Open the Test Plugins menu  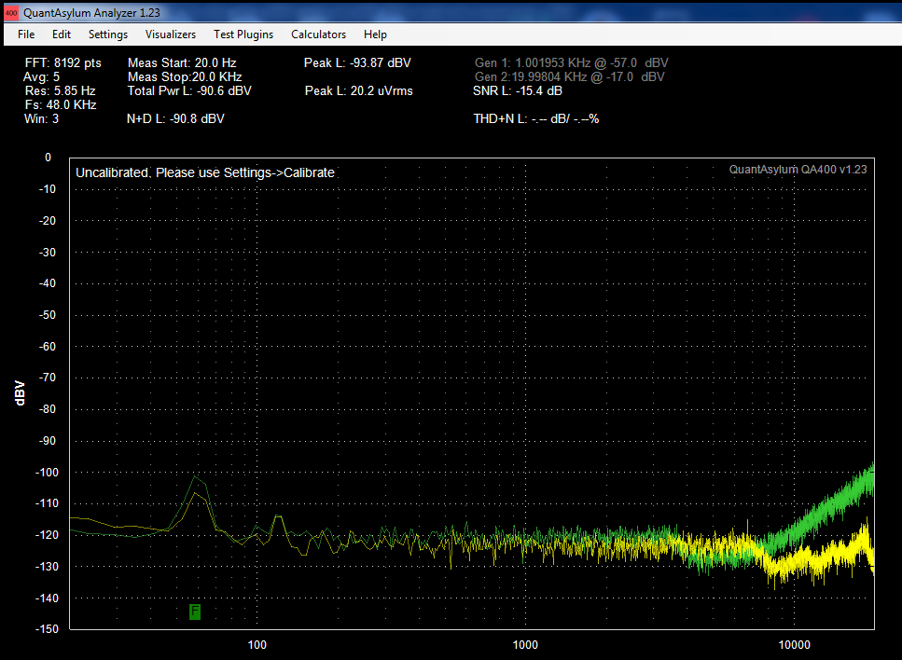(x=243, y=34)
